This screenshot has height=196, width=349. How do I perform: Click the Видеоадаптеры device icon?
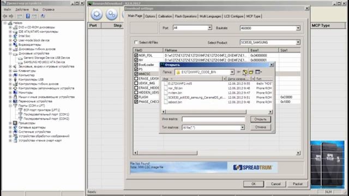pyautogui.click(x=15, y=45)
